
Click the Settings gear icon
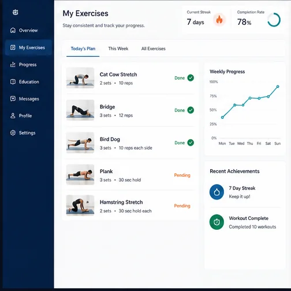13,133
